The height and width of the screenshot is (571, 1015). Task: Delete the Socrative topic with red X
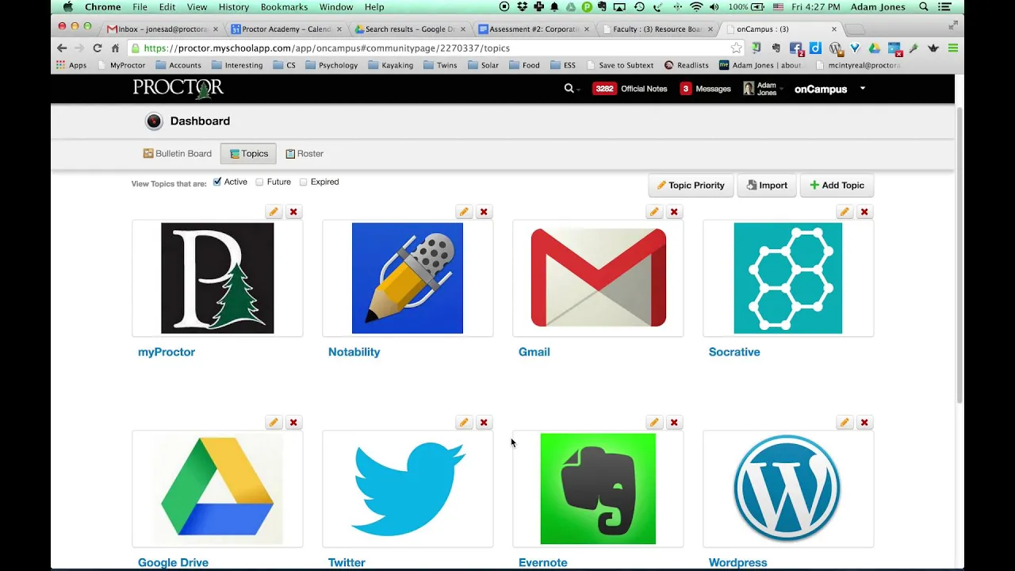pos(864,212)
